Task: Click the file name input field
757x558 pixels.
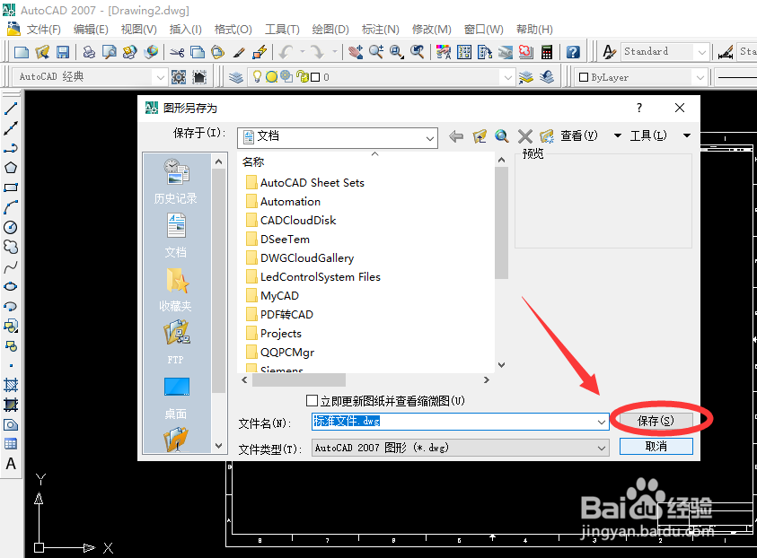Action: point(453,422)
